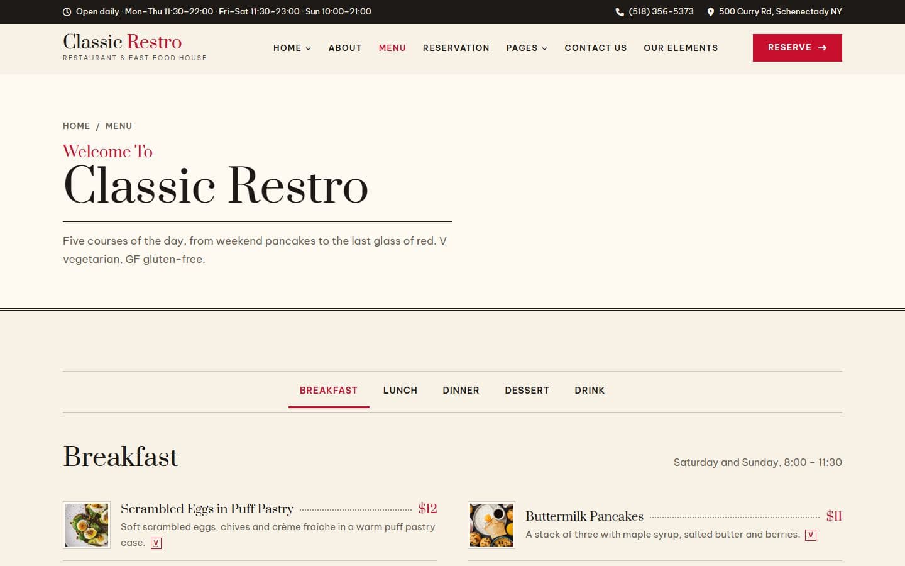This screenshot has width=905, height=566.
Task: Switch to the Dinner tab
Action: coord(461,391)
